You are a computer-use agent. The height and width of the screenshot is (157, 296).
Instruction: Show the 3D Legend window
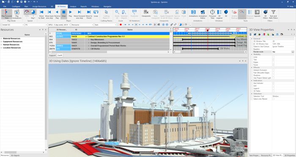click(219, 14)
